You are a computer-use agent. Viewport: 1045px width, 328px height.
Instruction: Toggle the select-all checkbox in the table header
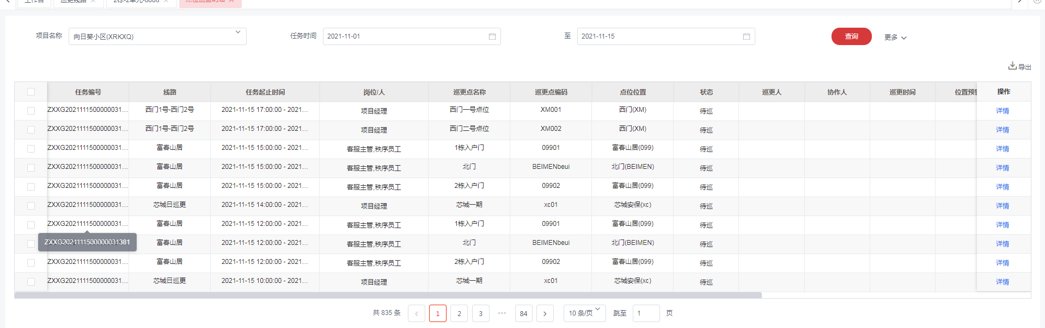coord(31,92)
